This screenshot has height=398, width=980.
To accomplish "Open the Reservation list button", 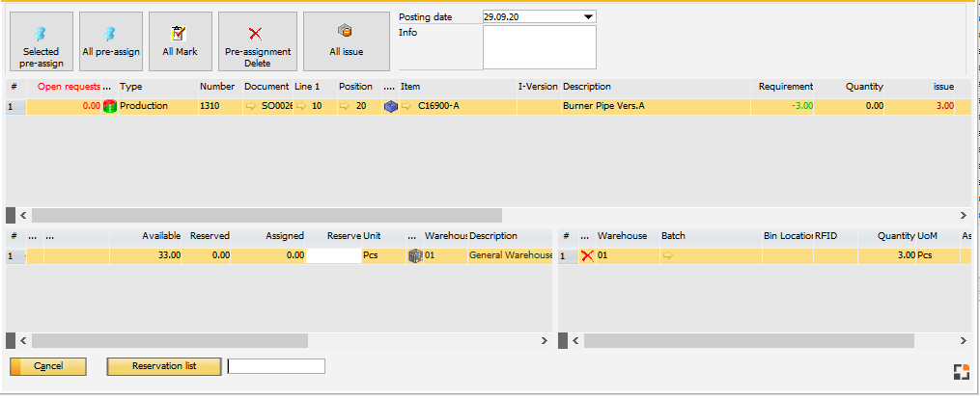I will coord(164,366).
